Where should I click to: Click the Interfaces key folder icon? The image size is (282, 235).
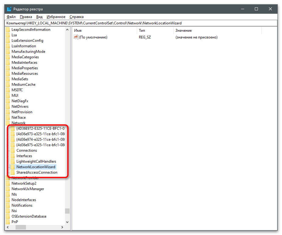13,156
